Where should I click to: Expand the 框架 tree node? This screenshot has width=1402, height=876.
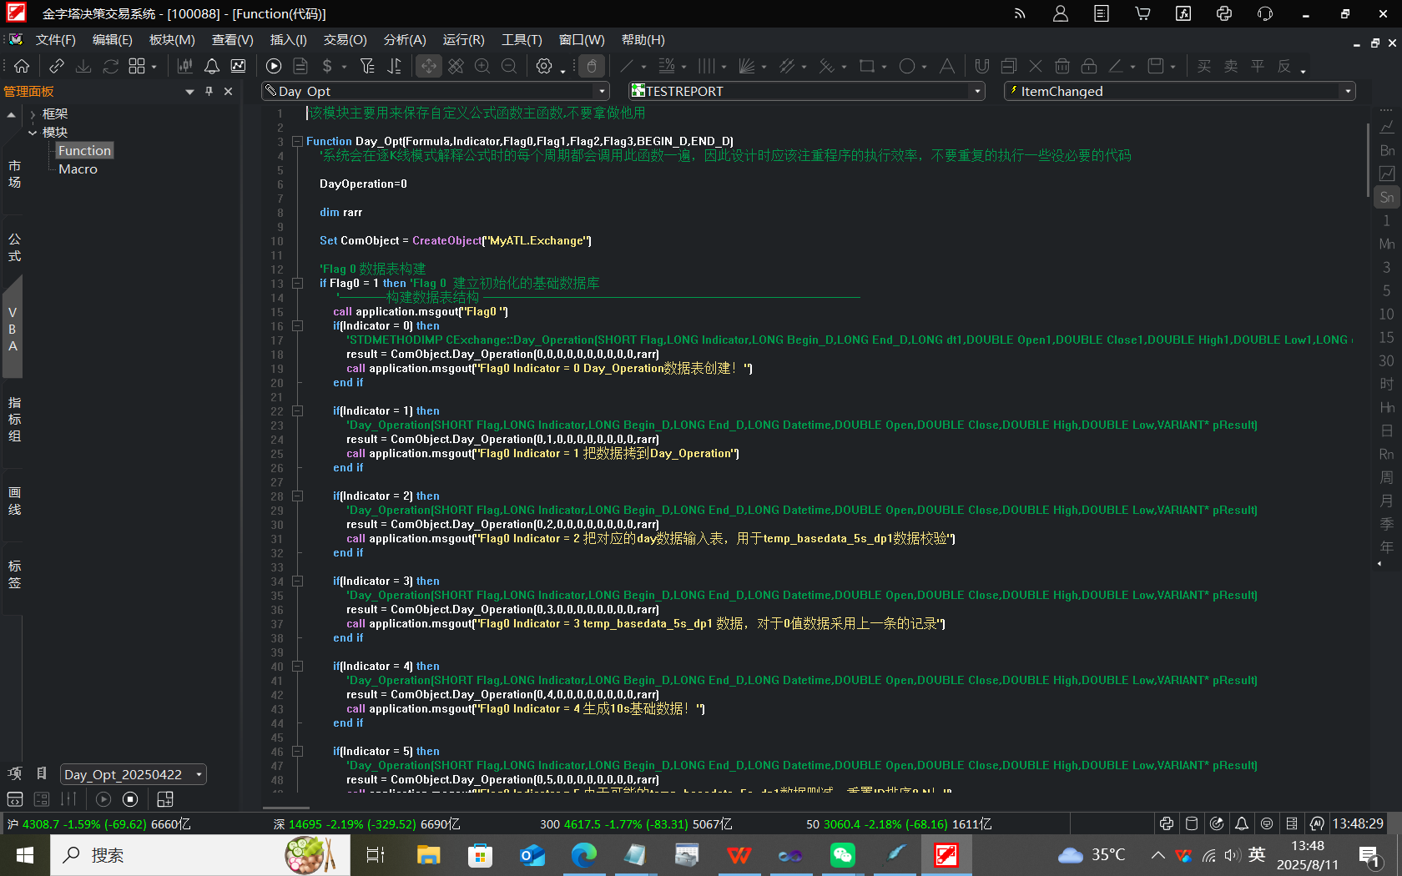pyautogui.click(x=33, y=114)
